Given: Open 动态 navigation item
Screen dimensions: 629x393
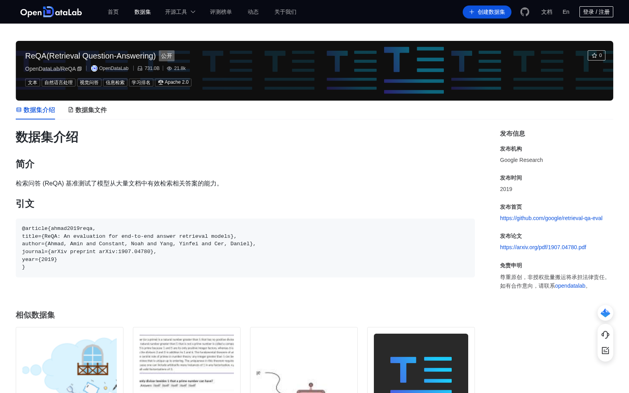Looking at the screenshot, I should [x=253, y=12].
